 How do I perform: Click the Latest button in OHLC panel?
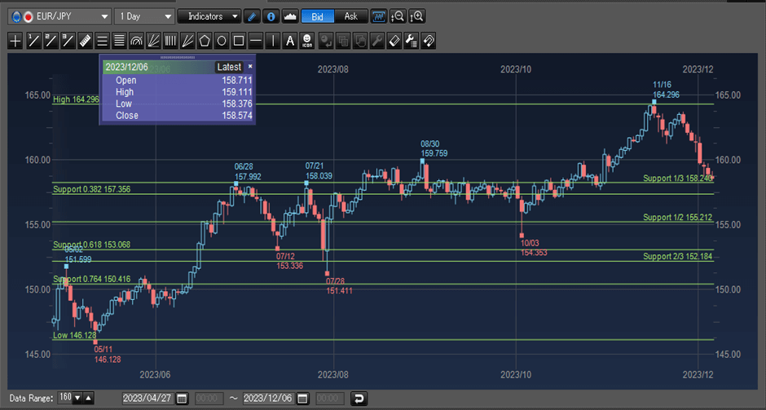[229, 67]
